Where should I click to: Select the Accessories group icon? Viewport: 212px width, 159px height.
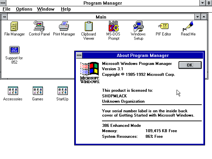pyautogui.click(x=13, y=90)
